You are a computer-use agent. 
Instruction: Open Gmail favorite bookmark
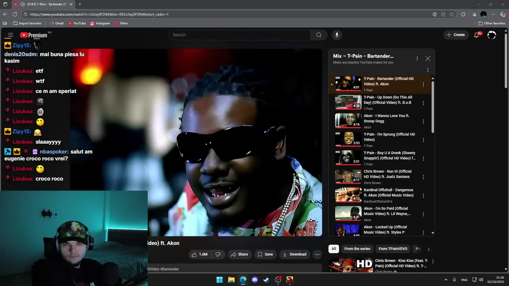click(56, 23)
